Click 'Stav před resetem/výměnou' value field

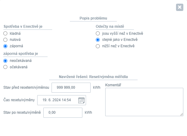point(71,87)
